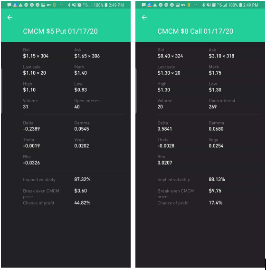267x270 pixels.
Task: Tap the $9.75 break even price
Action: (x=215, y=191)
